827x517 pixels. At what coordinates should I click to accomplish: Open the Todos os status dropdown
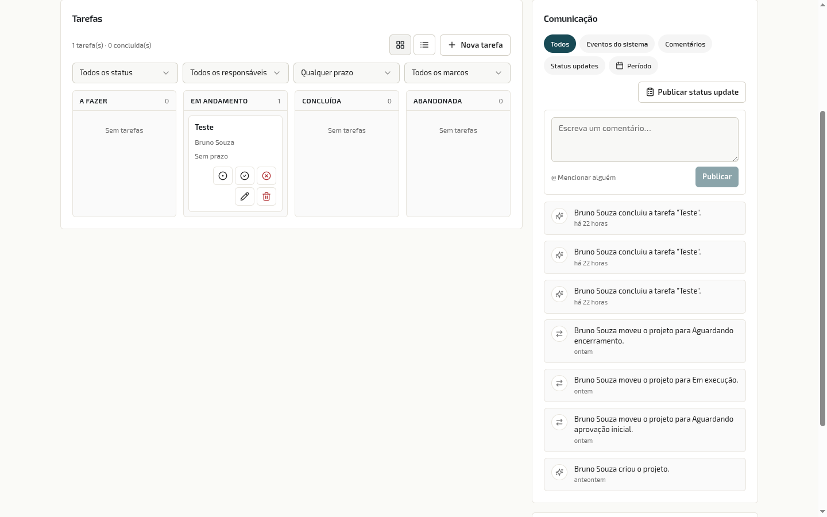[x=125, y=73]
